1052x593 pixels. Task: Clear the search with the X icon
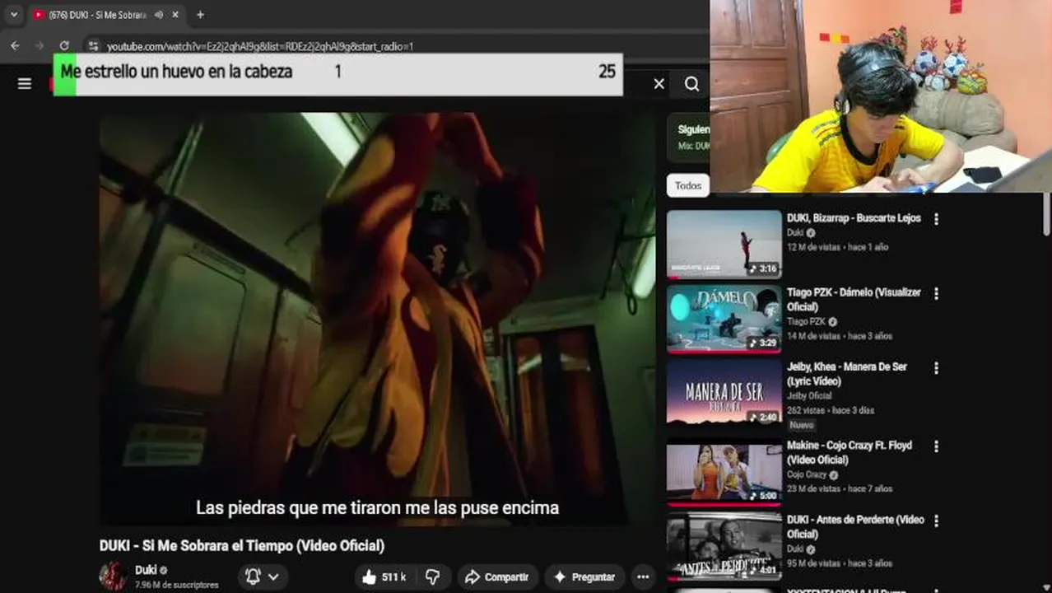coord(659,83)
